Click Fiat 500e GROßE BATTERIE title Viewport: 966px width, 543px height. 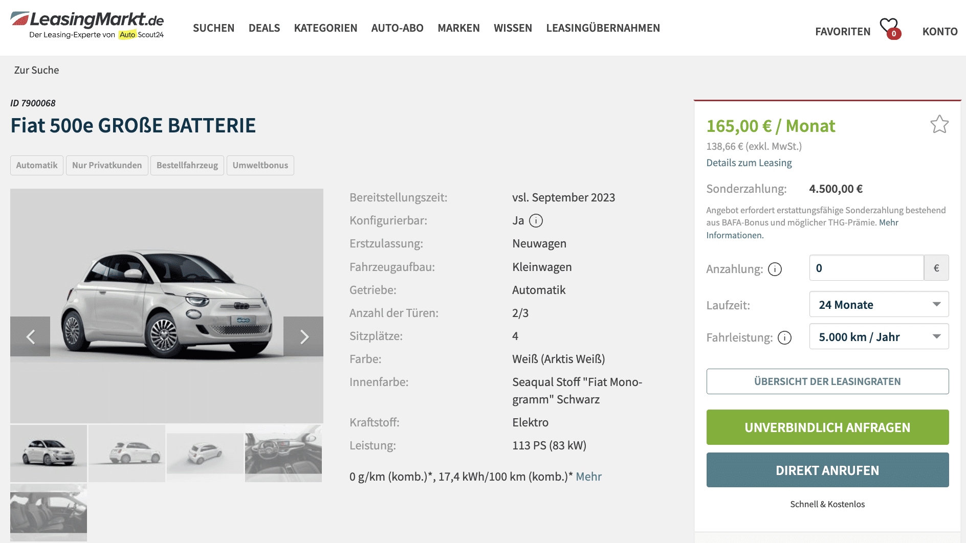tap(133, 126)
